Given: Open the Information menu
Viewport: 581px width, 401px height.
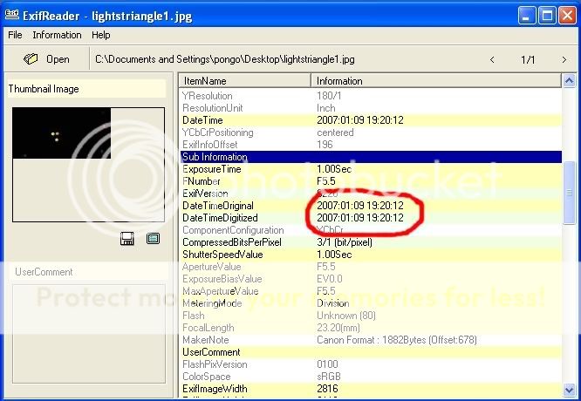Looking at the screenshot, I should 57,35.
